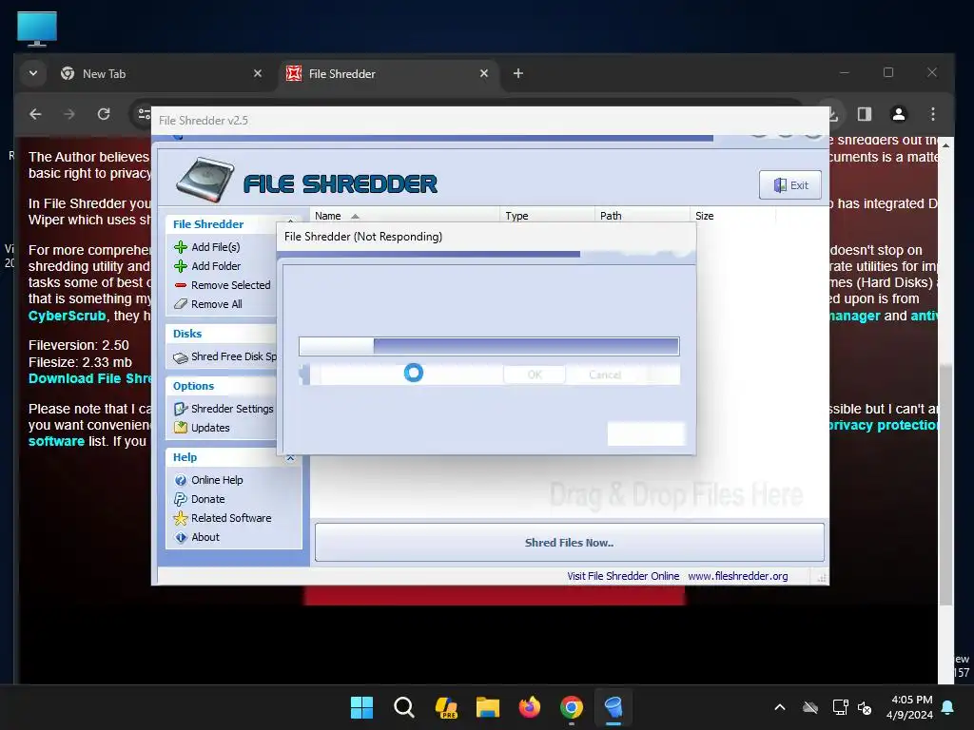This screenshot has height=730, width=974.
Task: Toggle Chrome side panel icon
Action: (x=865, y=114)
